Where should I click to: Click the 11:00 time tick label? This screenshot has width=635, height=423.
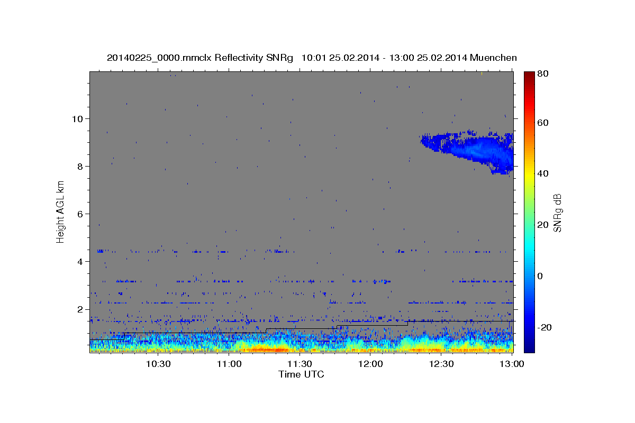pyautogui.click(x=229, y=364)
